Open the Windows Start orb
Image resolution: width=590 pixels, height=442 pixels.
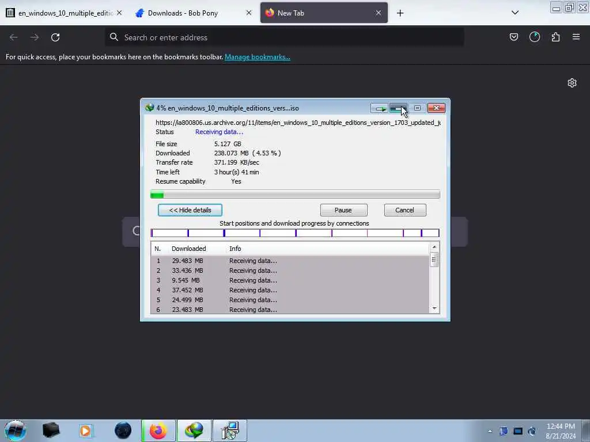16,430
